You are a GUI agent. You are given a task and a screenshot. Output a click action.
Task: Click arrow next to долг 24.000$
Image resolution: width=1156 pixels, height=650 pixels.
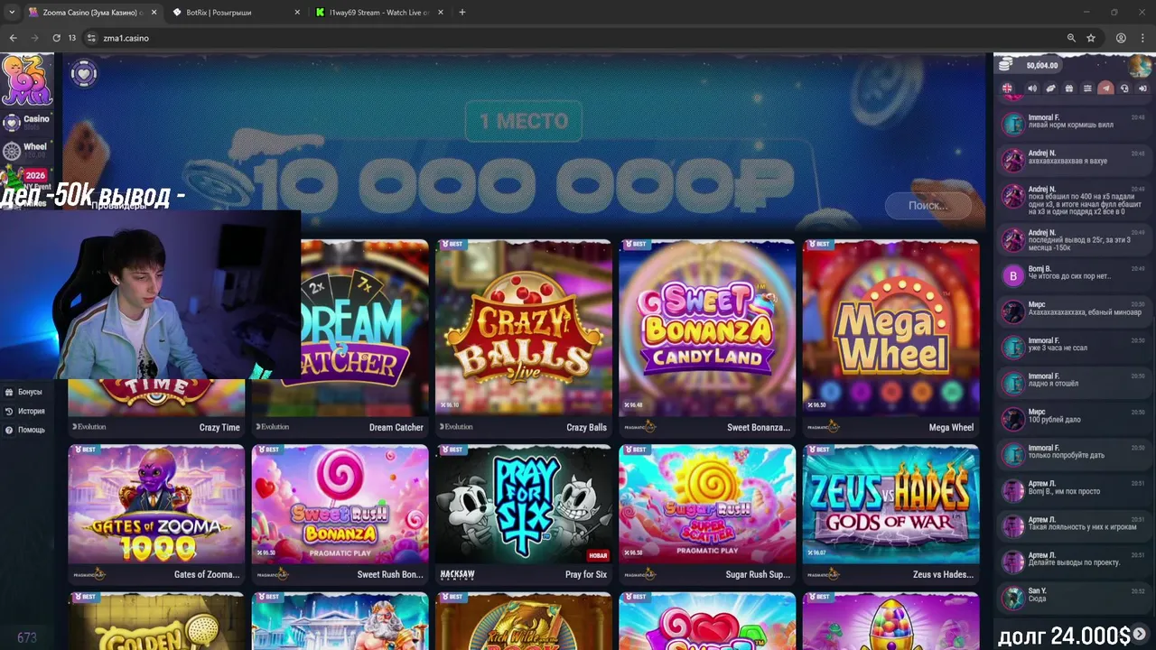(x=1140, y=635)
